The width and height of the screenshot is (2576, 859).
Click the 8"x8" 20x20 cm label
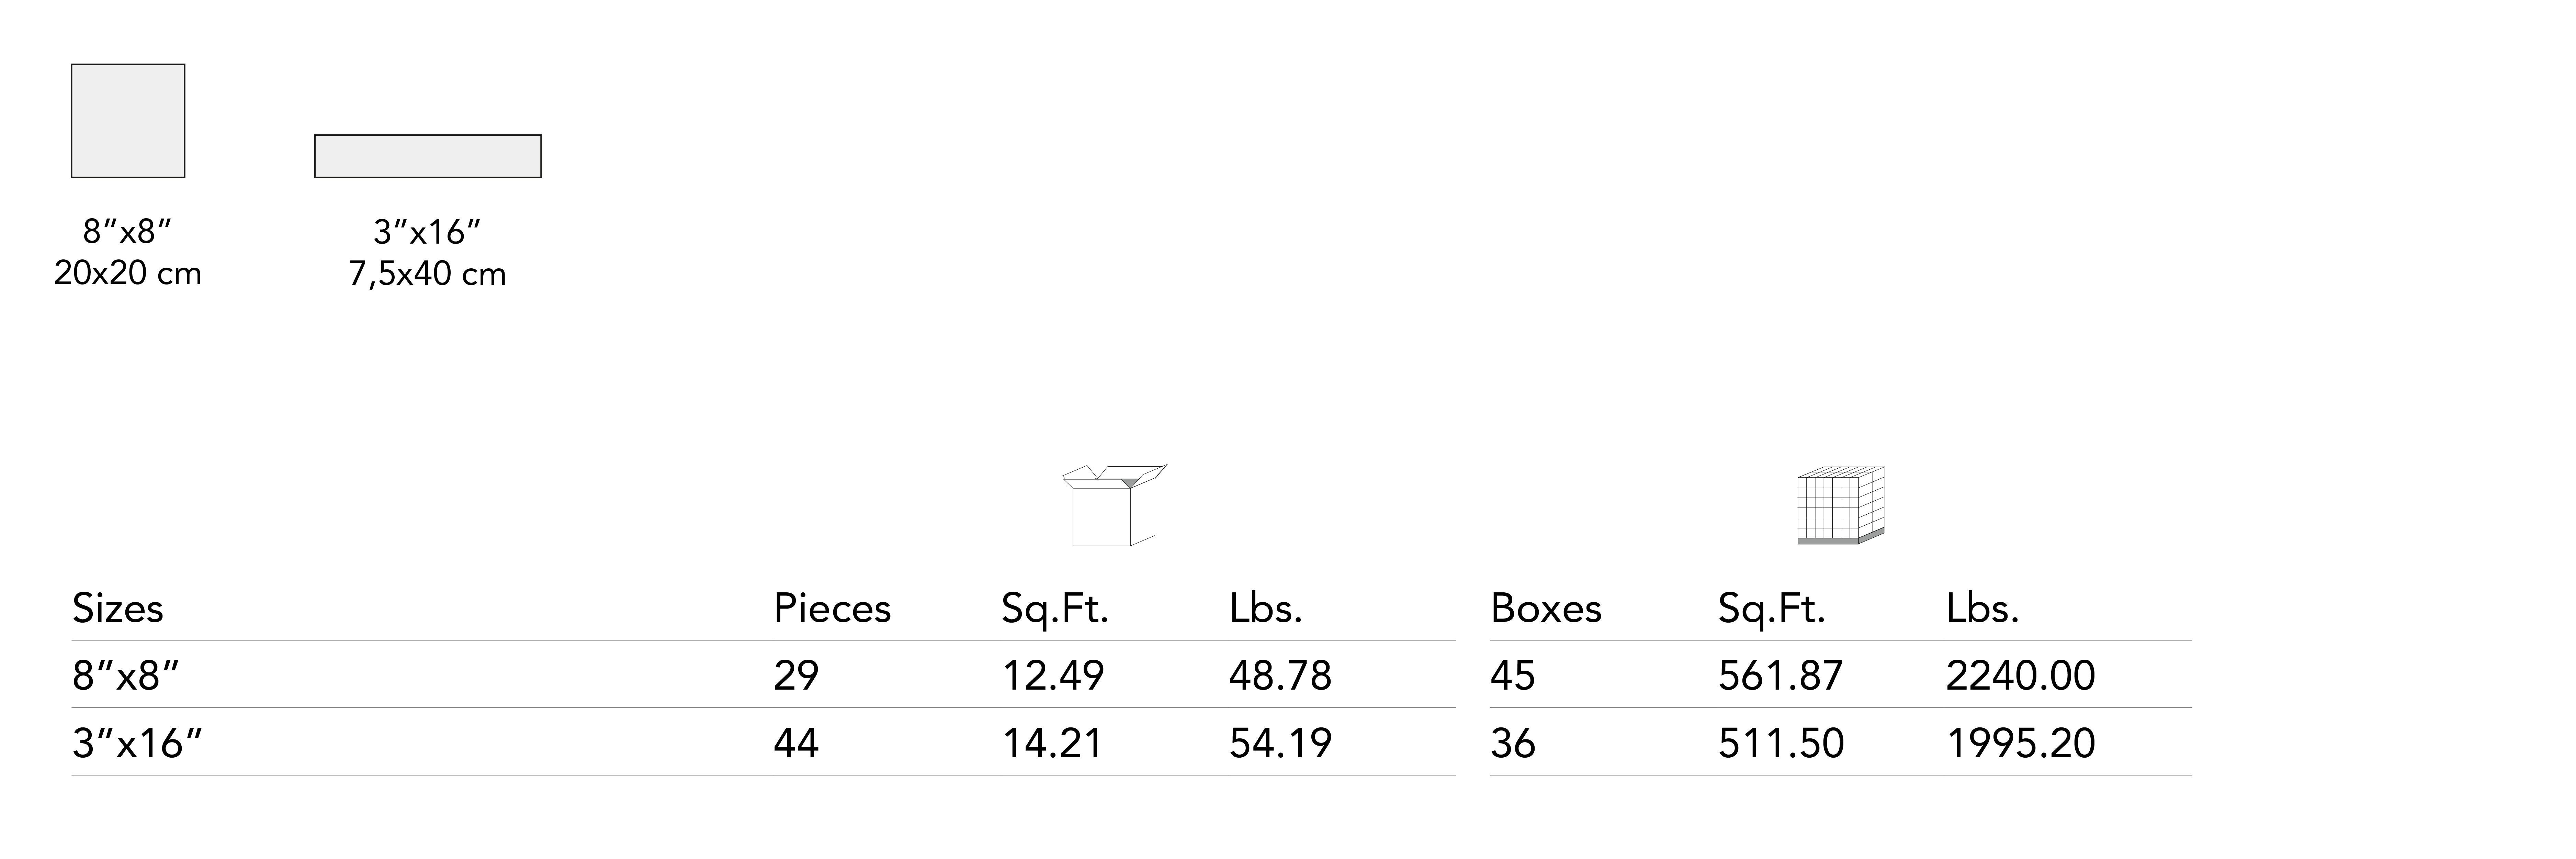[x=128, y=252]
